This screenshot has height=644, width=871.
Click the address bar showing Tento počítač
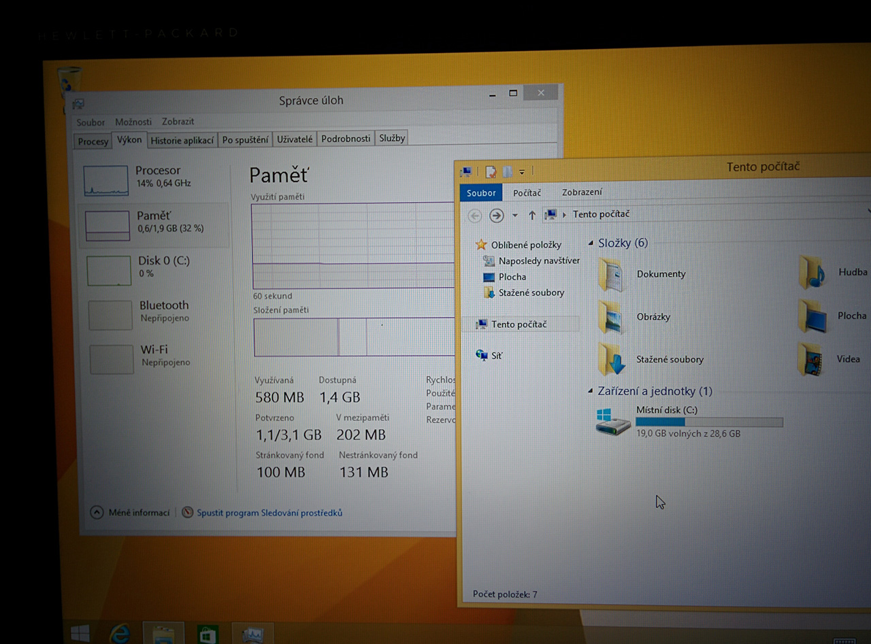(x=680, y=214)
